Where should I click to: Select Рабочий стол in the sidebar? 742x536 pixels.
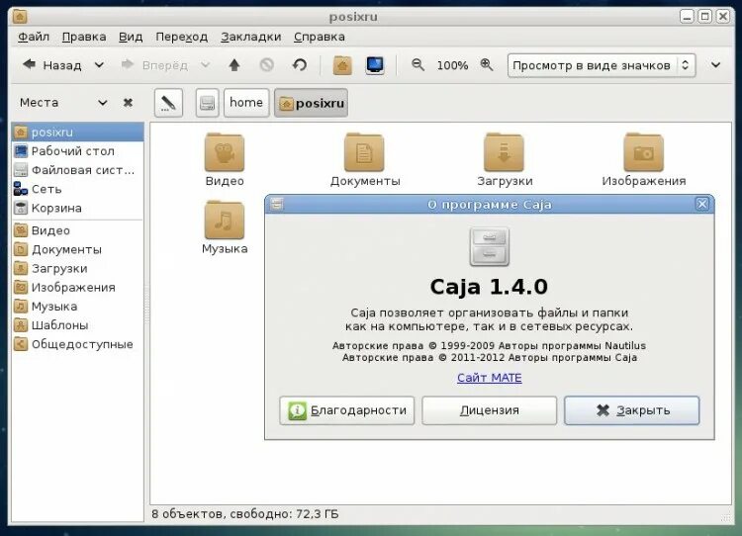point(77,151)
